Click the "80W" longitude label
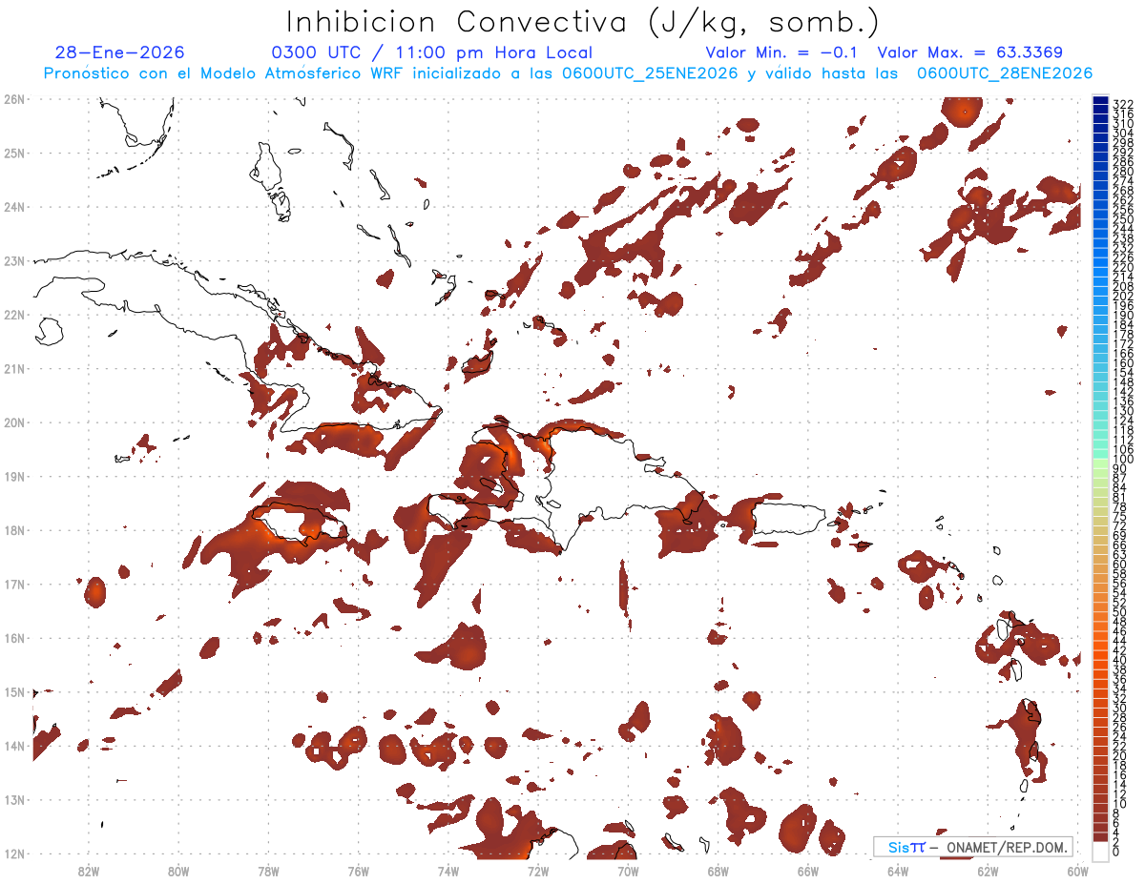This screenshot has height=884, width=1145. coord(178,871)
